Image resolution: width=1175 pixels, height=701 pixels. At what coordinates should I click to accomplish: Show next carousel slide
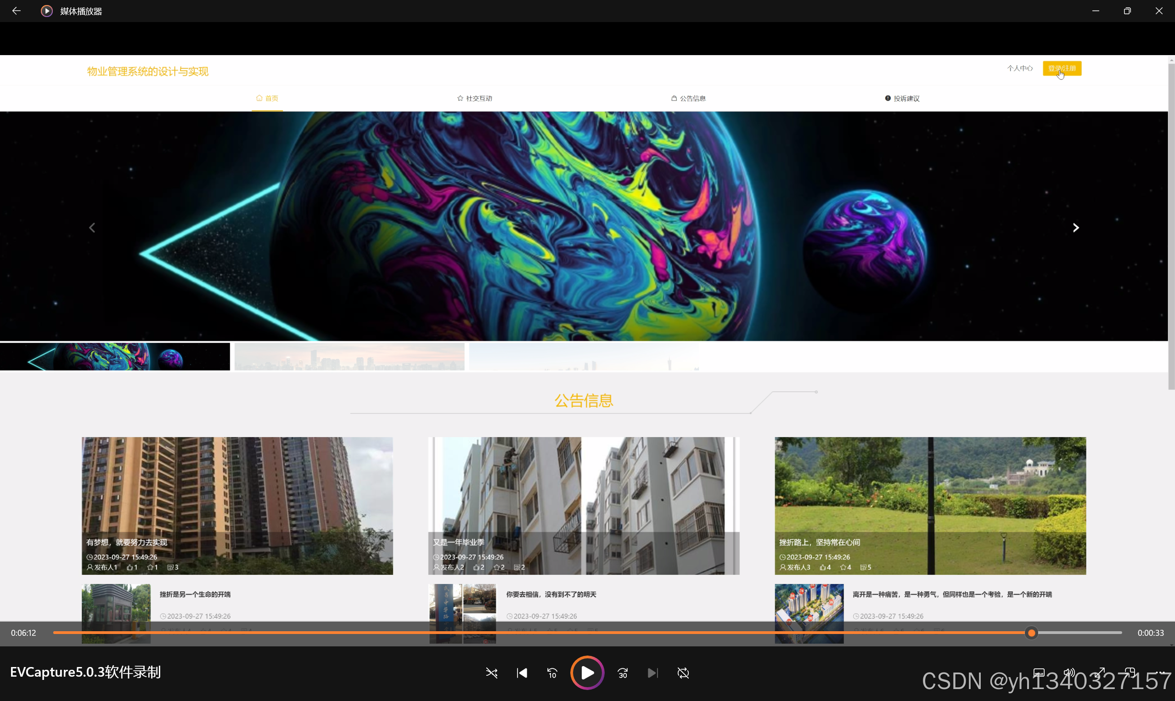(1076, 228)
